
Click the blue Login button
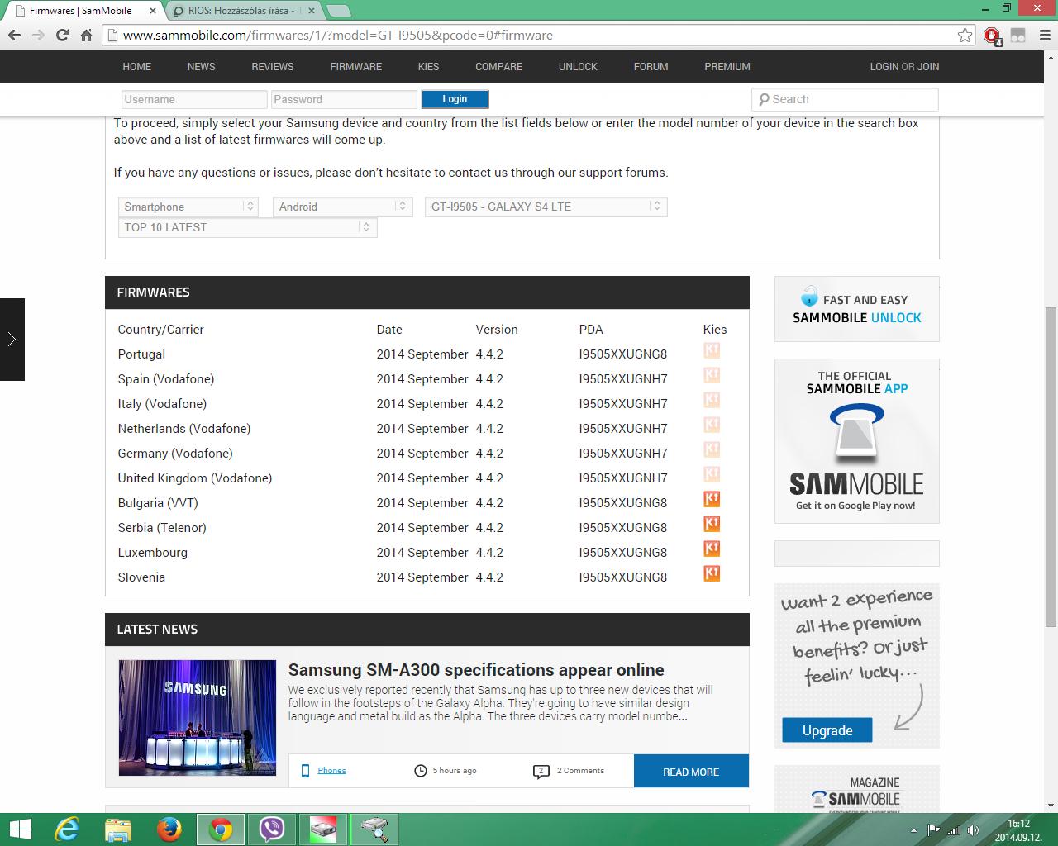click(x=455, y=99)
